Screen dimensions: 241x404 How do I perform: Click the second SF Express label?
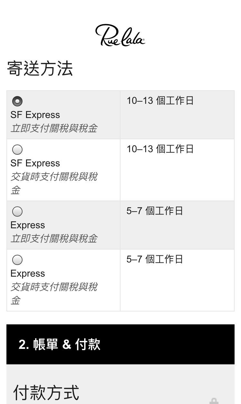pyautogui.click(x=35, y=163)
